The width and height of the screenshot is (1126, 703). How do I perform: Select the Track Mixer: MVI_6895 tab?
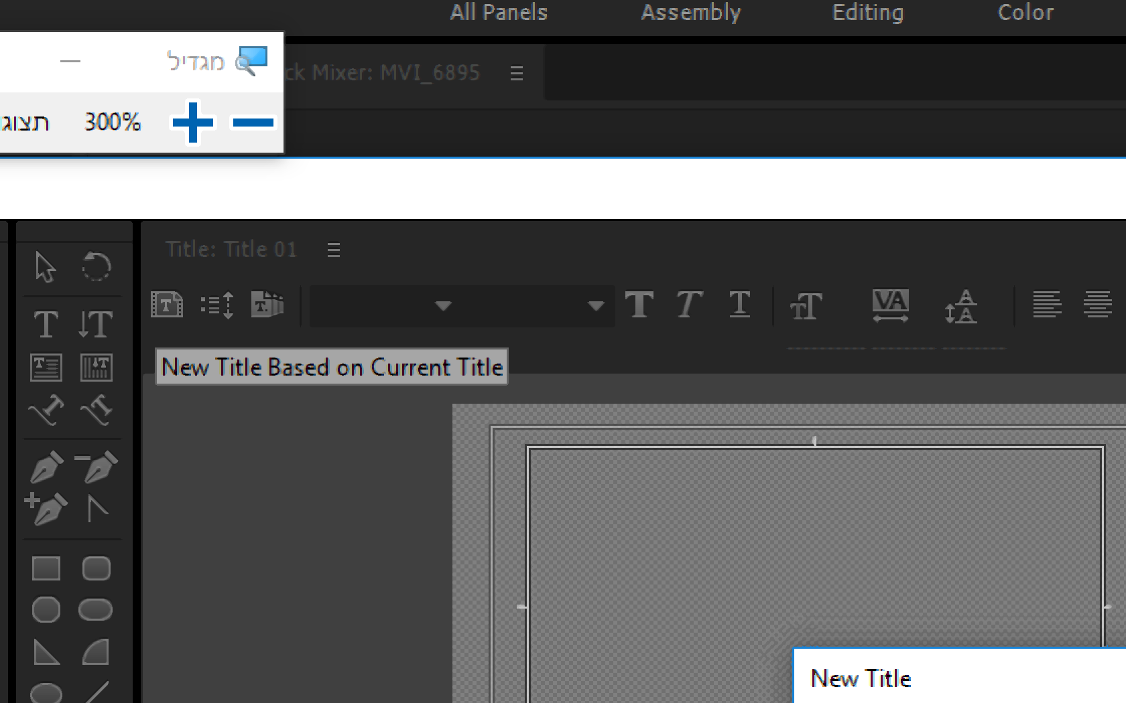382,72
